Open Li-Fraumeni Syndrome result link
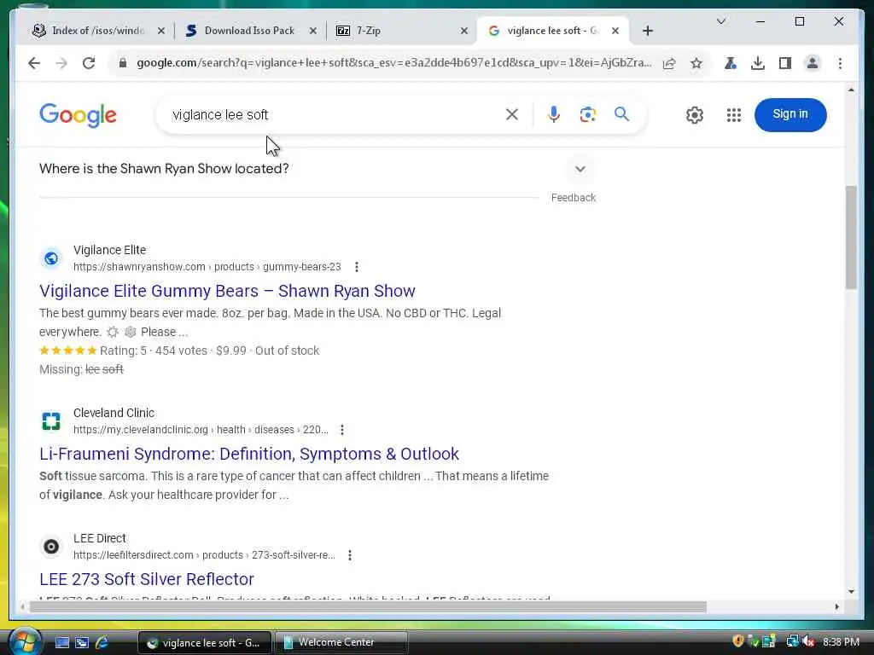The height and width of the screenshot is (655, 874). click(x=249, y=454)
